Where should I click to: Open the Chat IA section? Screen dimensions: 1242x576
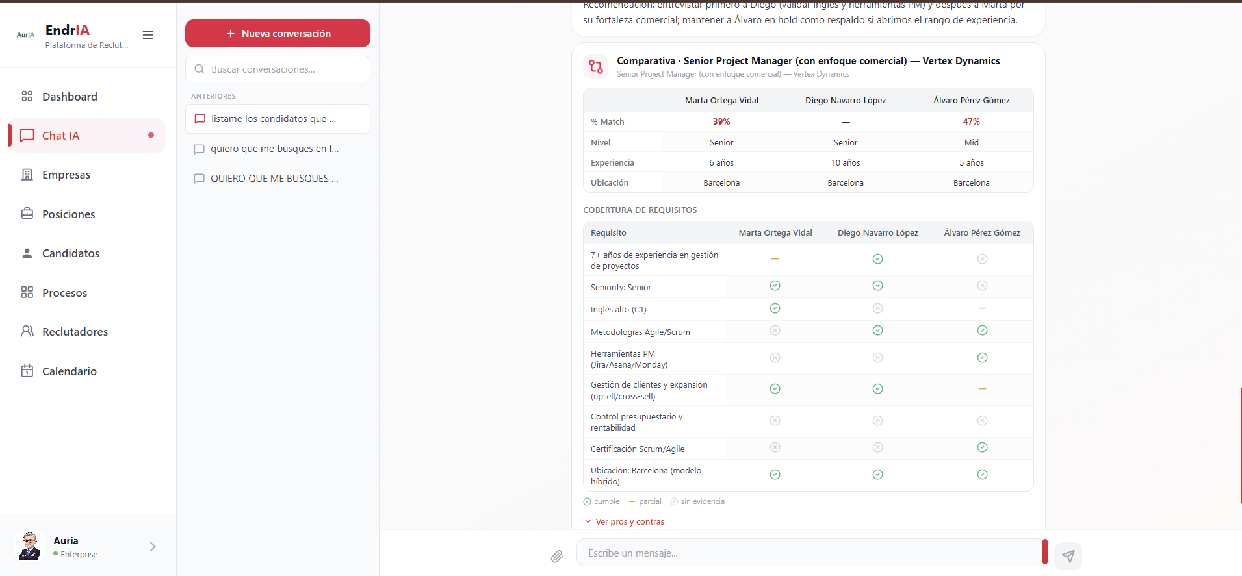(88, 136)
